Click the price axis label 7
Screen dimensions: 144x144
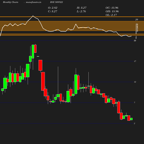pyautogui.click(x=134, y=103)
